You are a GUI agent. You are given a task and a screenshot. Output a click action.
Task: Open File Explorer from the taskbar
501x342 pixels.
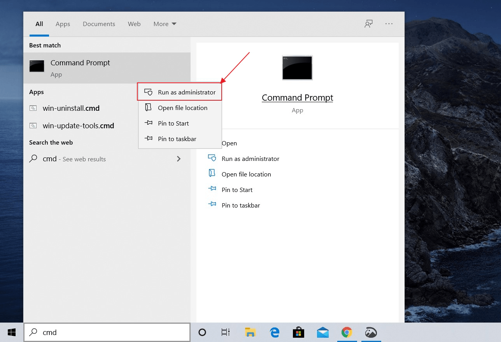click(250, 332)
